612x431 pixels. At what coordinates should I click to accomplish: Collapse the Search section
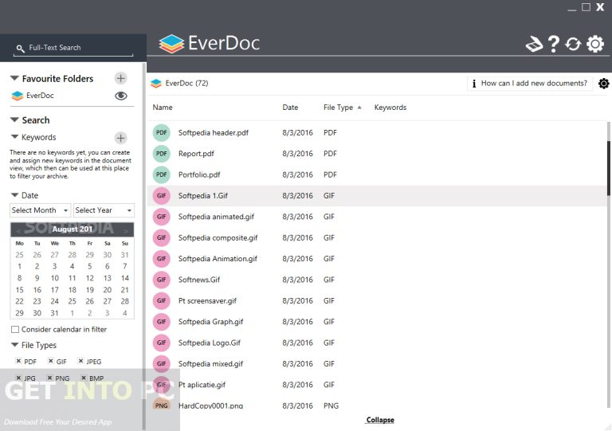(14, 120)
